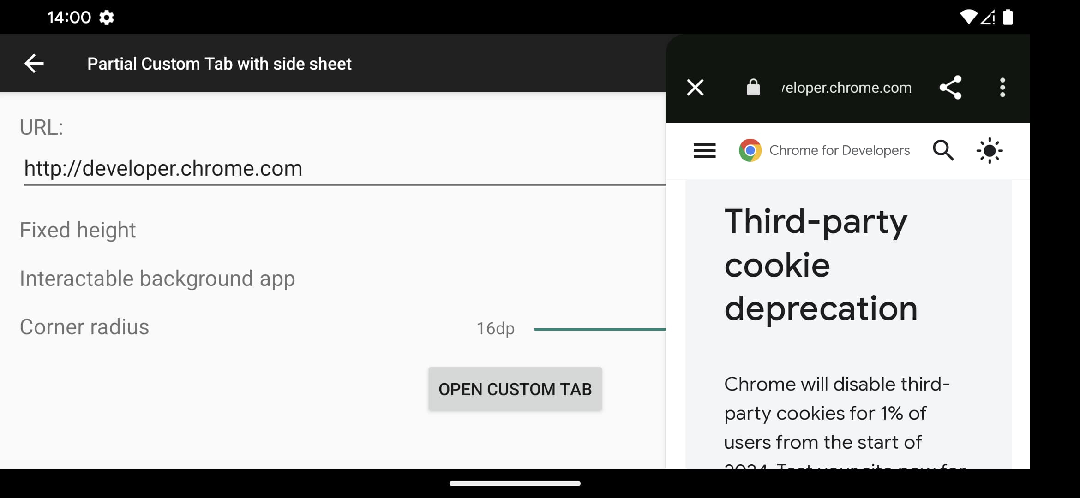Press the OPEN CUSTOM TAB button

pyautogui.click(x=515, y=389)
